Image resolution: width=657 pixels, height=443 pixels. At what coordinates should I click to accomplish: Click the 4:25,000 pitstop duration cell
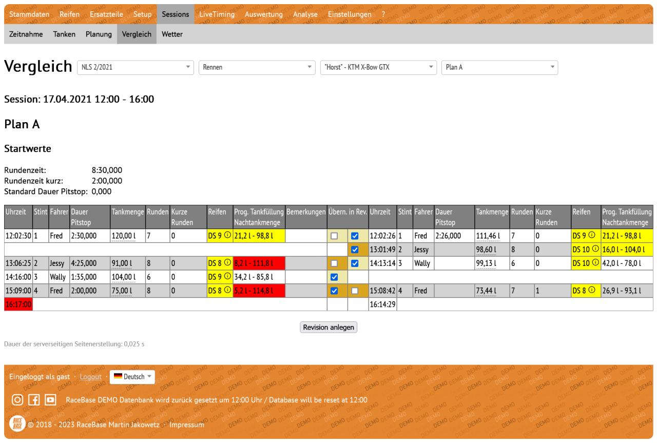(90, 263)
